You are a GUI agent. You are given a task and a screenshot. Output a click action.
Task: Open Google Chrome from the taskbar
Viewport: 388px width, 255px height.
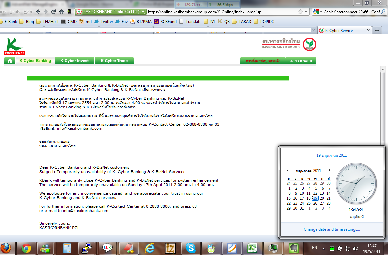click(26, 248)
